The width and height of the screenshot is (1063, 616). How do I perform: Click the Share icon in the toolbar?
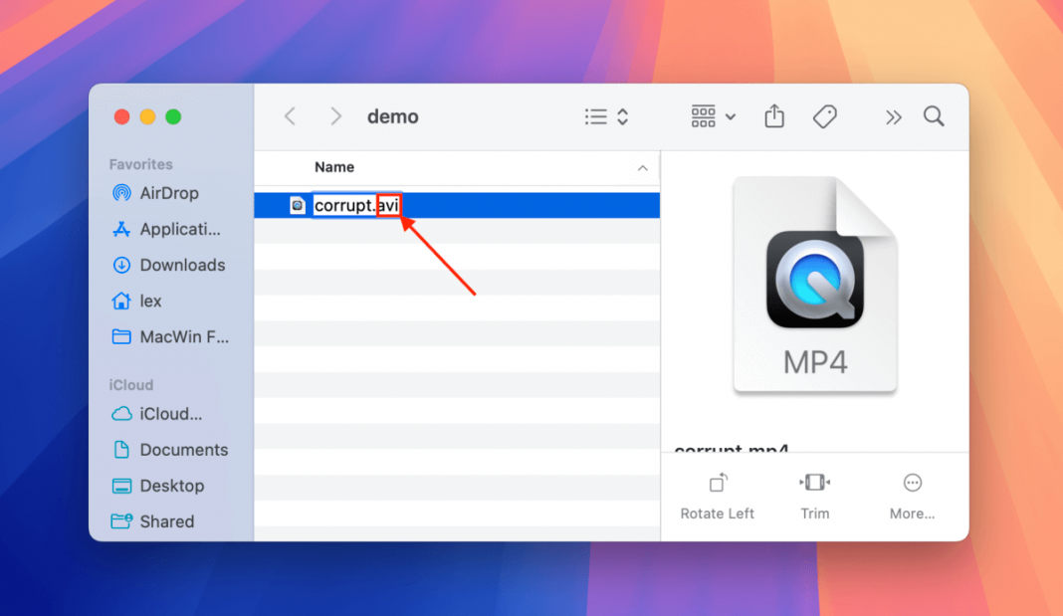[774, 116]
